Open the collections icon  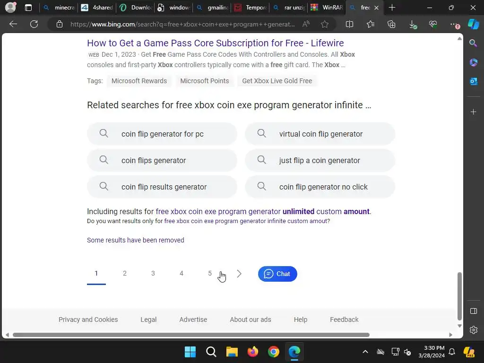[x=391, y=24]
